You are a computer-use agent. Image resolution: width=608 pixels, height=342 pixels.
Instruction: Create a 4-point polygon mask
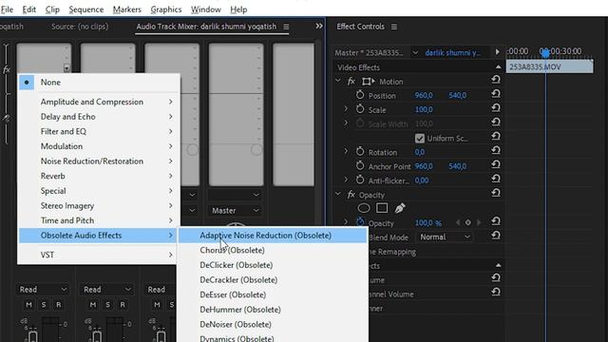tap(382, 208)
